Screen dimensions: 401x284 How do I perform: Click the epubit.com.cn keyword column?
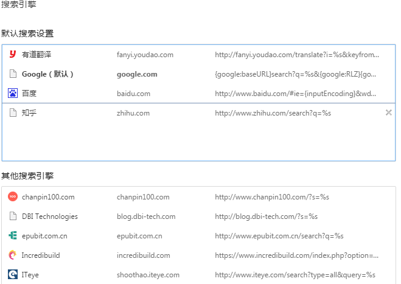139,236
